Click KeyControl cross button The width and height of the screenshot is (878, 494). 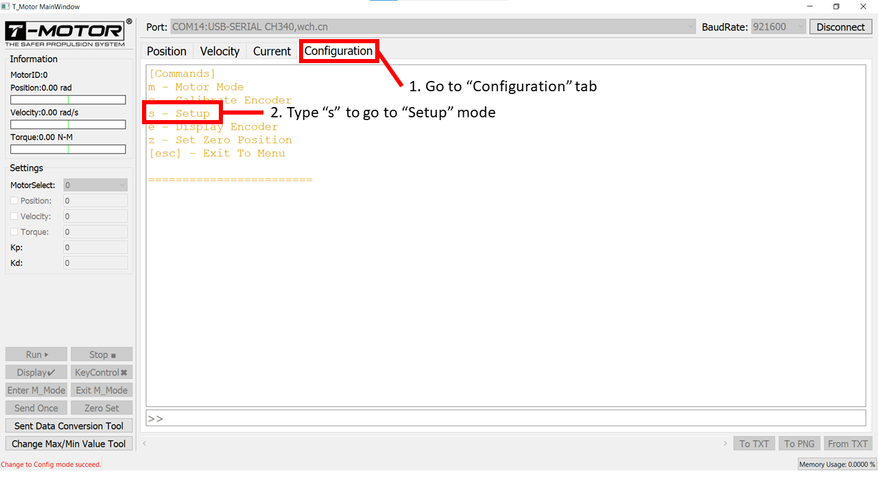102,373
